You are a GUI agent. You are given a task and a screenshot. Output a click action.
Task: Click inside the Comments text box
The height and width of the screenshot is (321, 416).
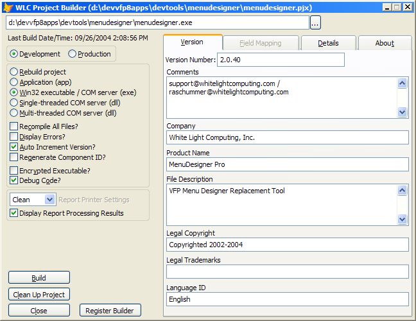click(282, 98)
